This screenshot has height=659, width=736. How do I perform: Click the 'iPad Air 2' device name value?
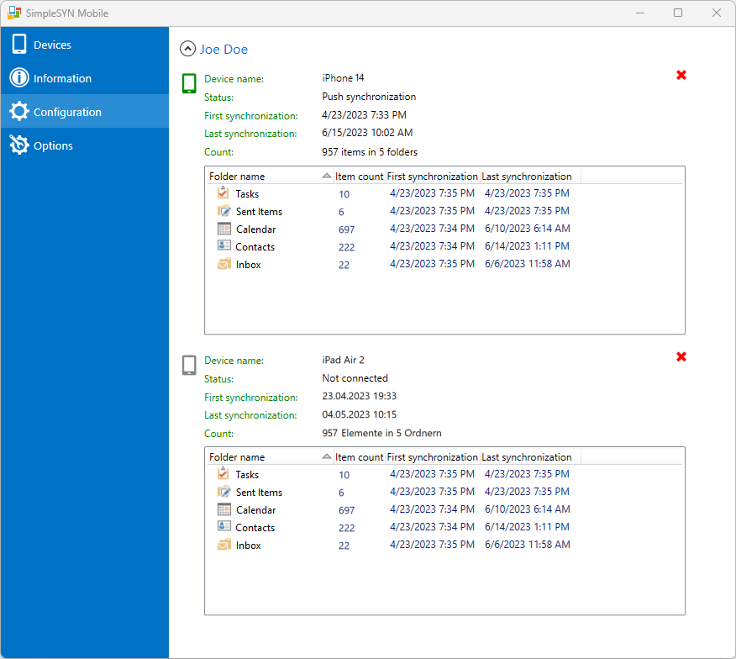pyautogui.click(x=343, y=361)
